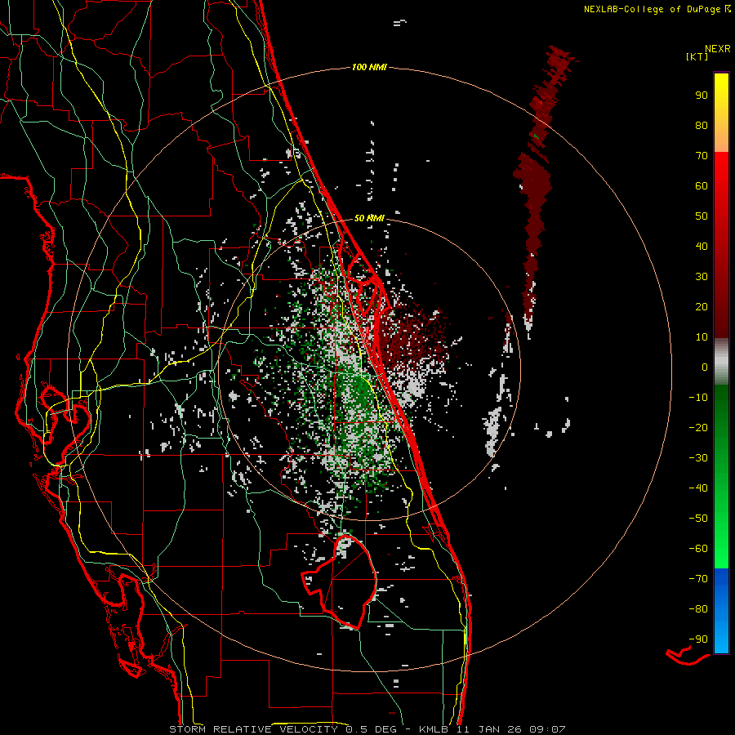Click the 50 knot legend value
This screenshot has width=735, height=735.
tap(702, 216)
